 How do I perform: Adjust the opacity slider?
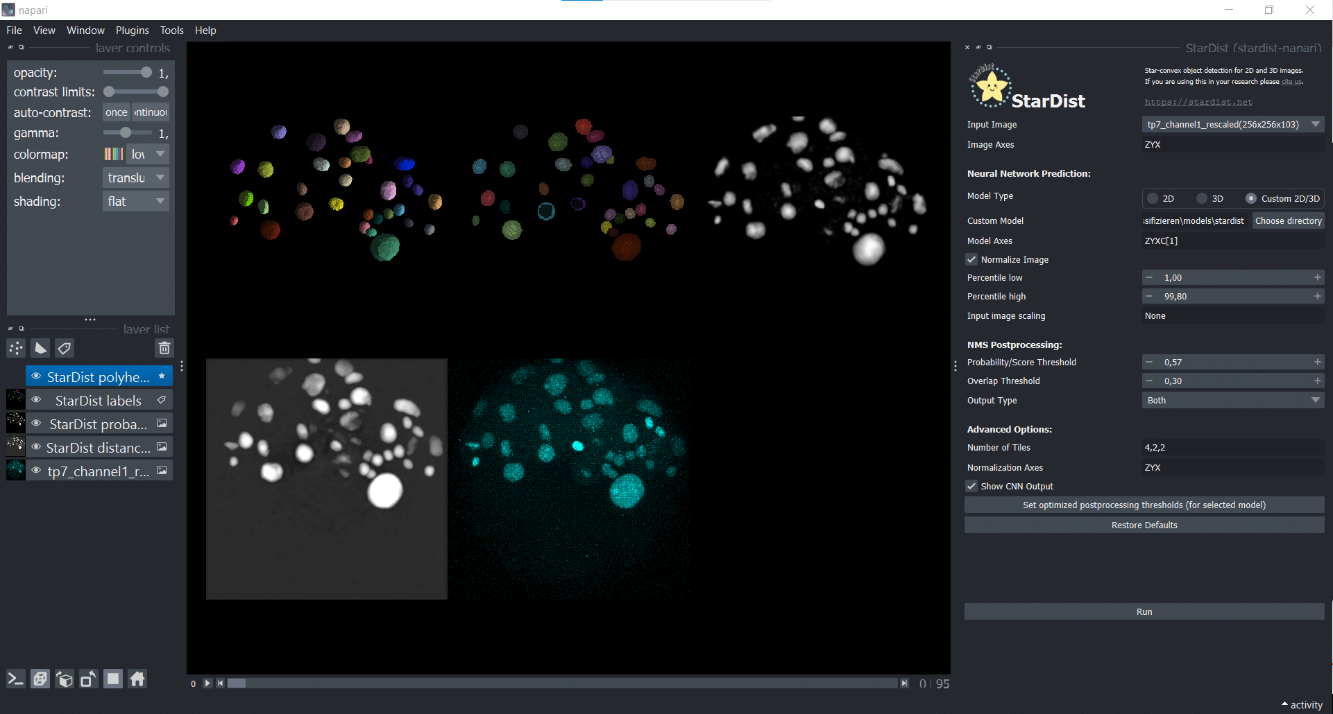tap(146, 73)
